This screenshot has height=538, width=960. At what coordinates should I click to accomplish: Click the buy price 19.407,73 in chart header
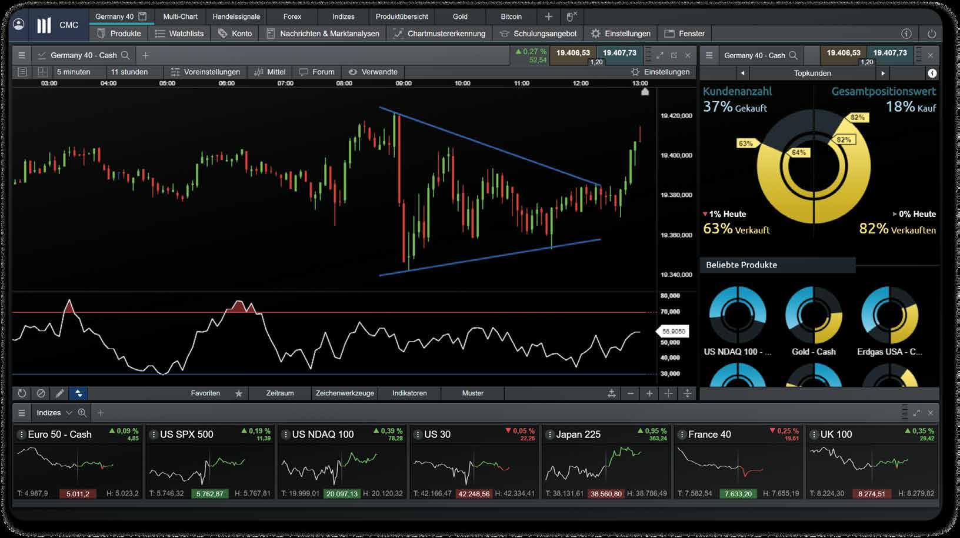click(619, 54)
